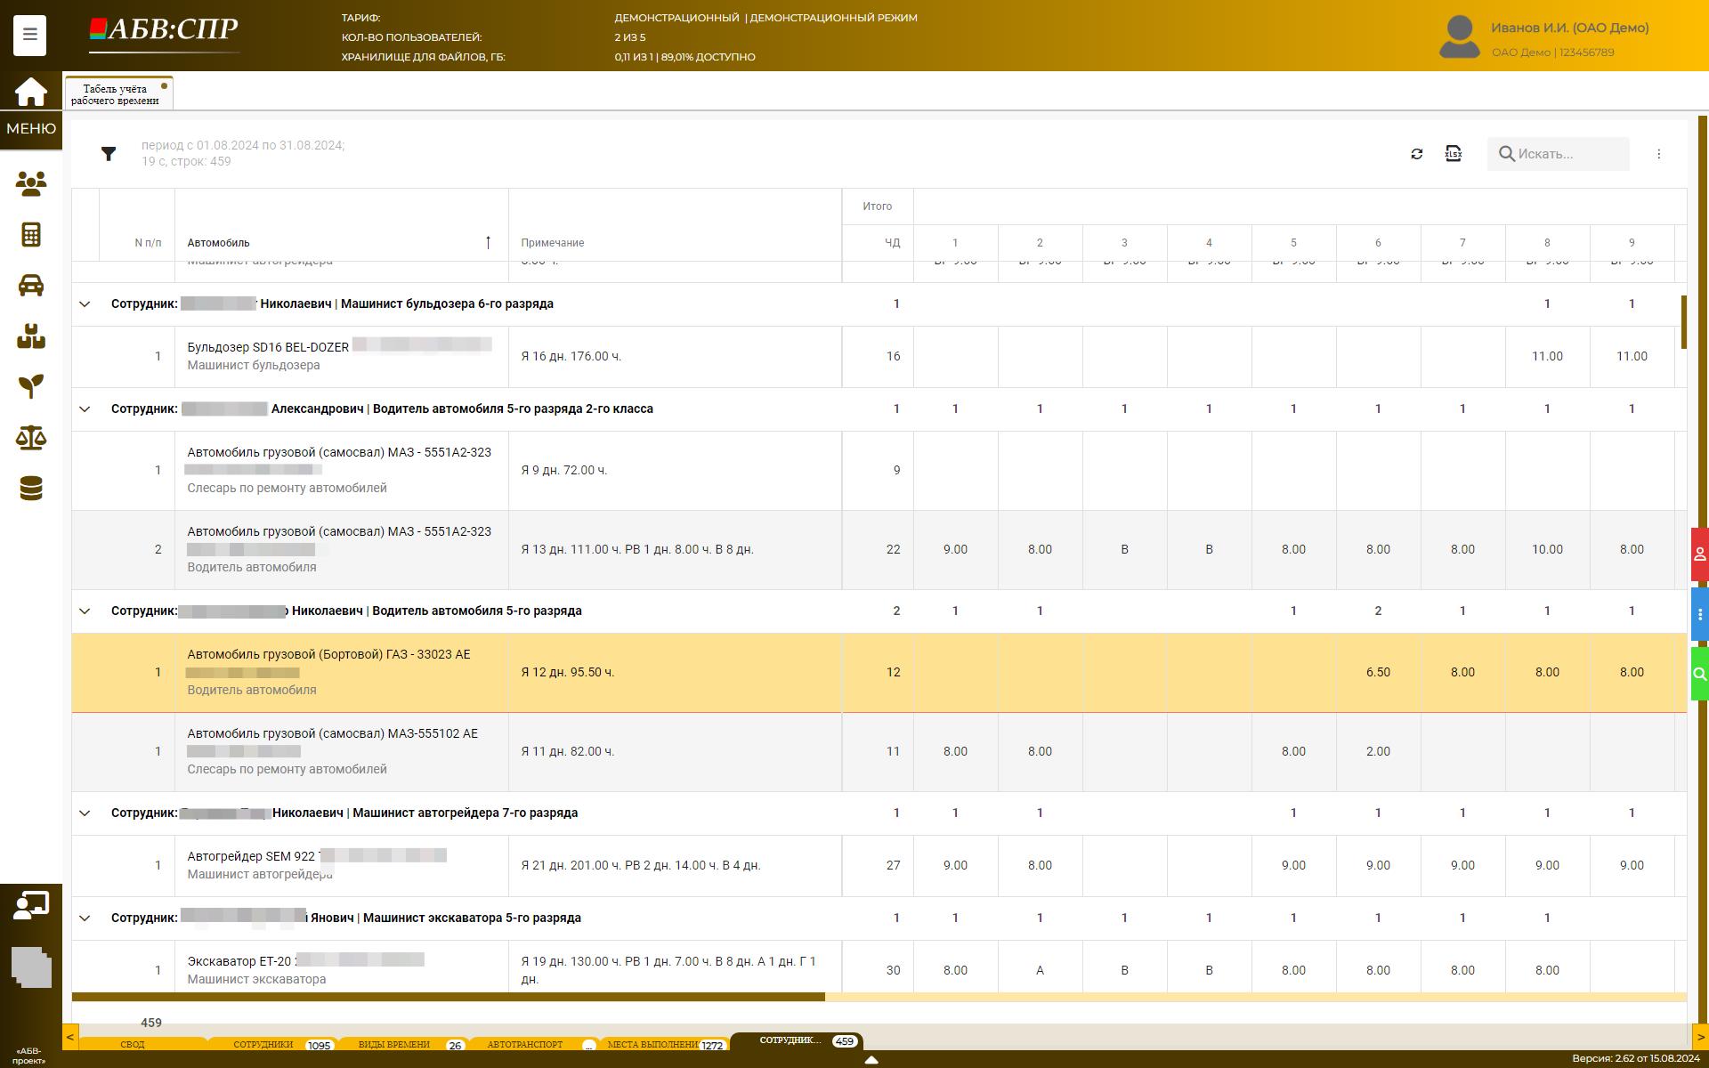The height and width of the screenshot is (1068, 1709).
Task: Click the 10.00 cell in day 8 column
Action: [1547, 549]
